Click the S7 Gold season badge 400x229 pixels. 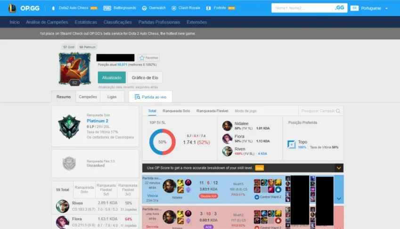point(69,47)
